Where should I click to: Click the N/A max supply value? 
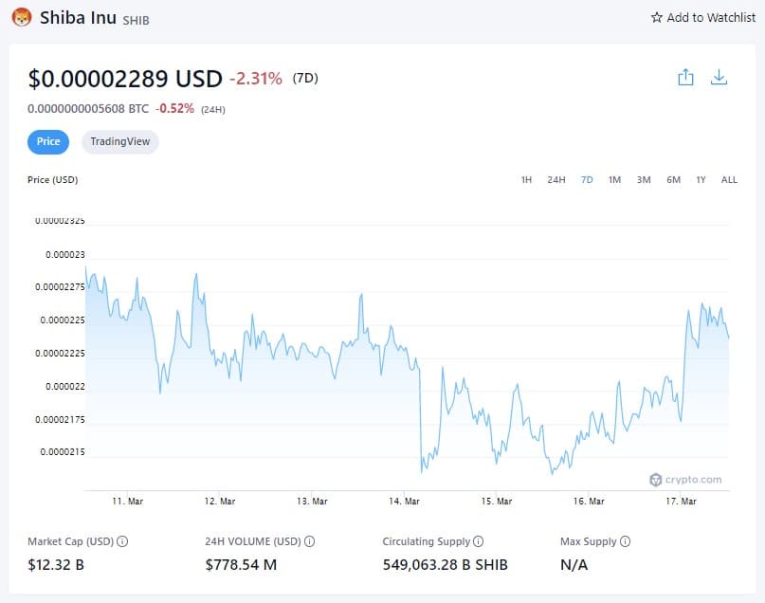(574, 565)
